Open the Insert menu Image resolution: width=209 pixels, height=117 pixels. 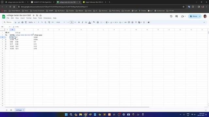(x=23, y=18)
